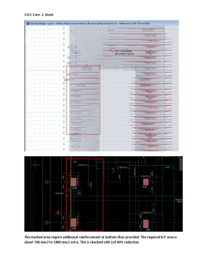Select strip value 3701.883
The width and height of the screenshot is (207, 276).
[x=76, y=96]
